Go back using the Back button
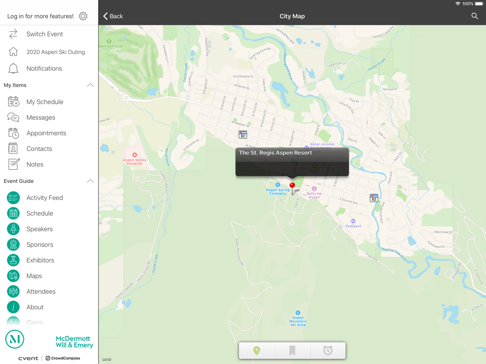This screenshot has height=364, width=486. [113, 16]
